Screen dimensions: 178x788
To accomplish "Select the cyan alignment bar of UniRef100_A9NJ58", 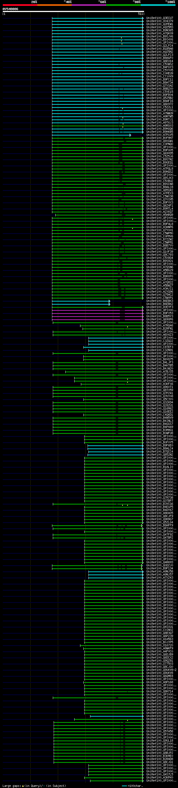I will pyautogui.click(x=116, y=571).
